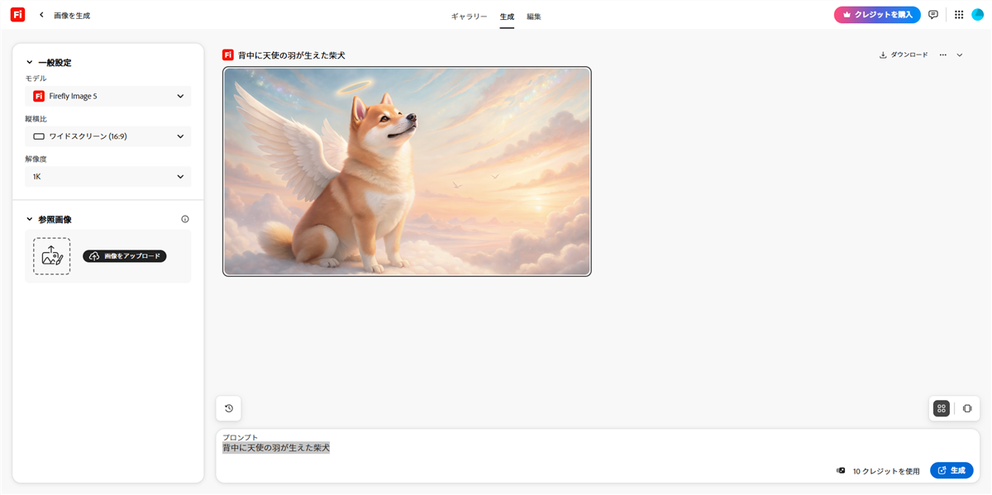The height and width of the screenshot is (495, 992).
Task: Click the dashed image upload placeholder
Action: pos(52,256)
